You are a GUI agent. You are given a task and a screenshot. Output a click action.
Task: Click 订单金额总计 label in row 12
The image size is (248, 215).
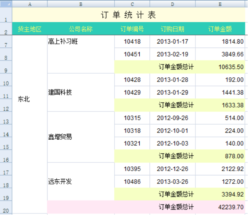coord(176,105)
